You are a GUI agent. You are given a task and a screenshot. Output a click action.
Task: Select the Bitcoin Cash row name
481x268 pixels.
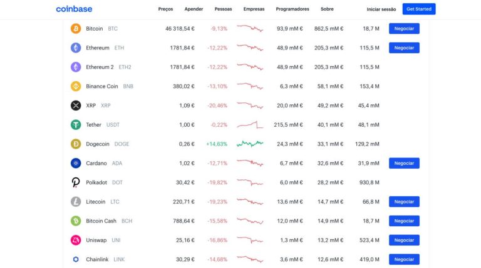point(101,221)
